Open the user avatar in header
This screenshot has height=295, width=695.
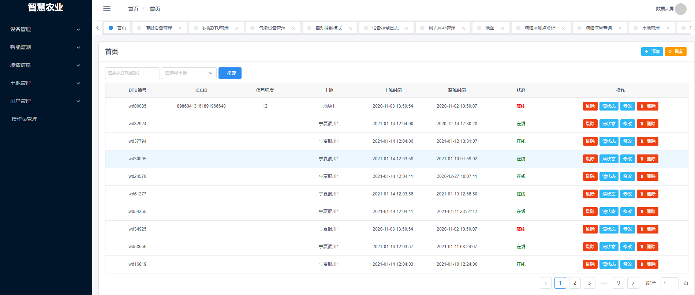[x=681, y=9]
